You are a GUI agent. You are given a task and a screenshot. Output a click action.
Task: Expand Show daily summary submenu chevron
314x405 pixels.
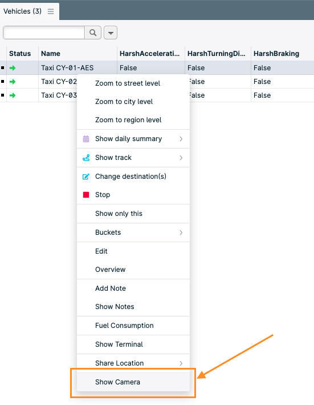[x=181, y=139]
